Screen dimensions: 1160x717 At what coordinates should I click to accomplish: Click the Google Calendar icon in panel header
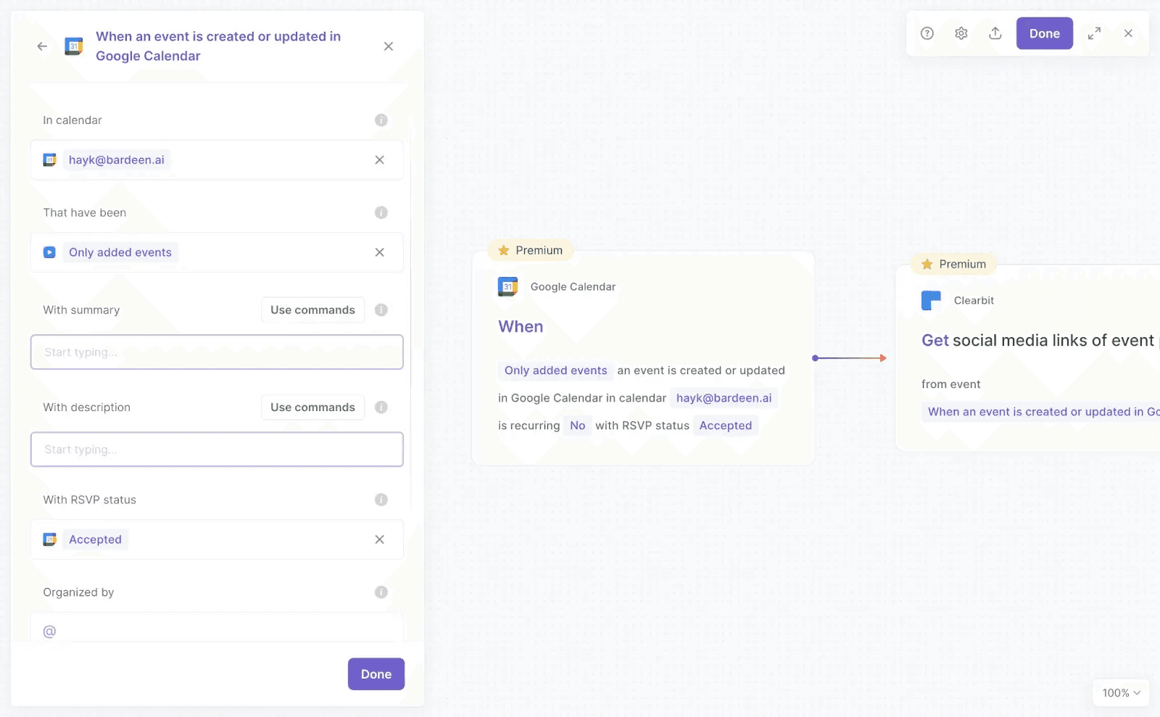(x=73, y=46)
